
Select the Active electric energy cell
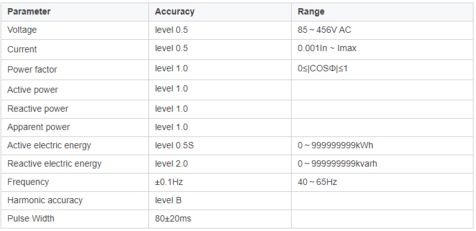pyautogui.click(x=74, y=145)
